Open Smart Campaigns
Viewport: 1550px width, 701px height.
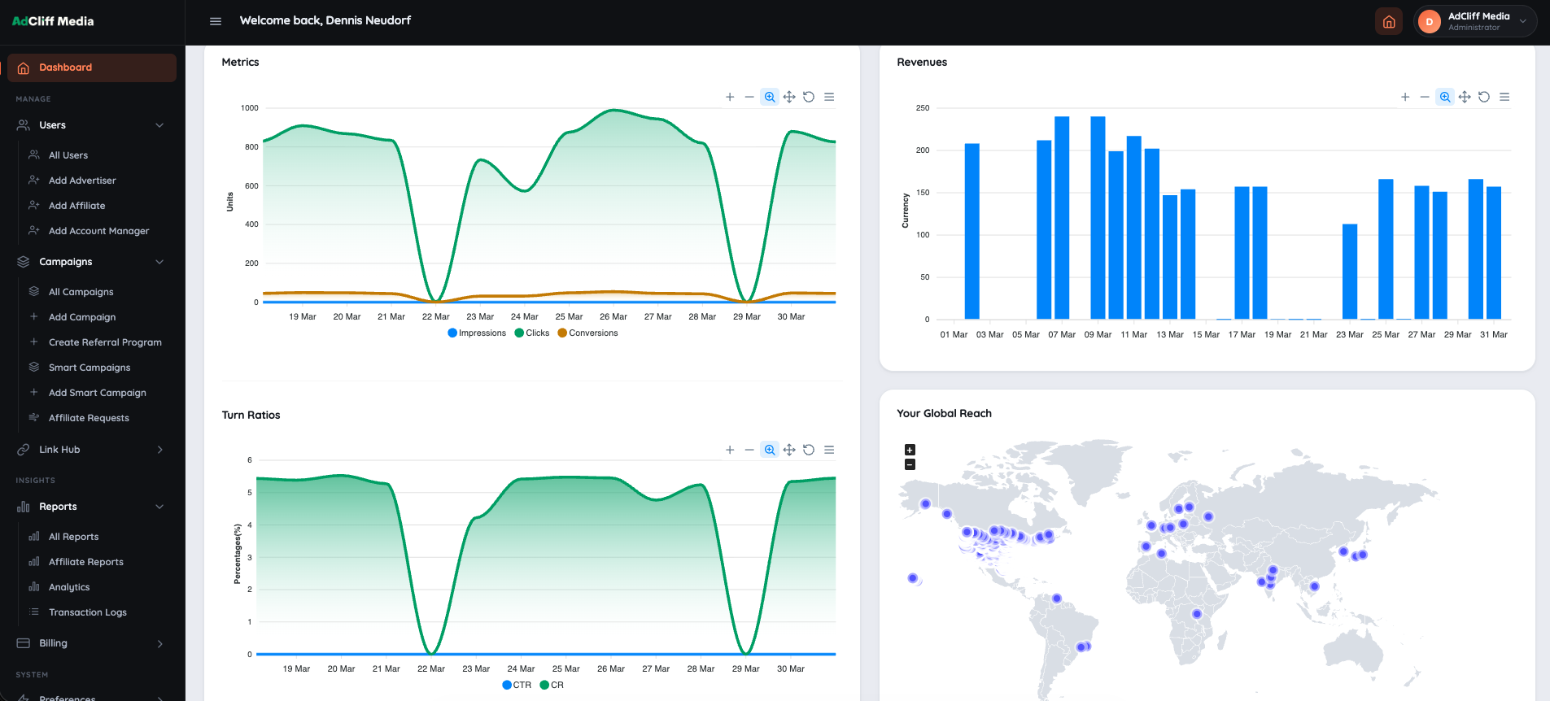90,368
